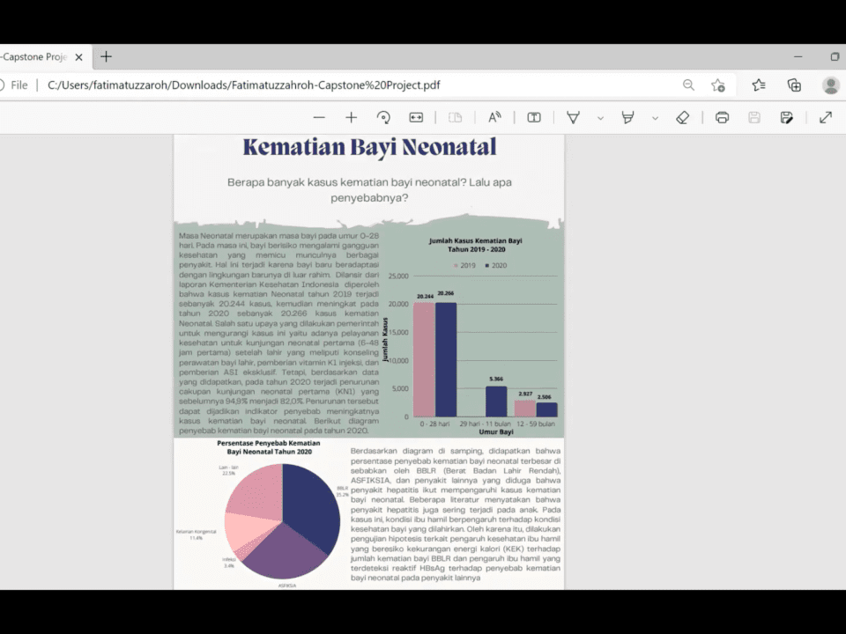
Task: Select the Draw pen tool
Action: 573,117
